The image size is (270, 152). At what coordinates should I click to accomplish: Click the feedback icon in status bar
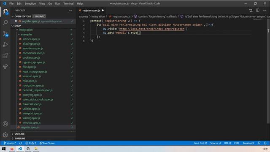(259, 143)
